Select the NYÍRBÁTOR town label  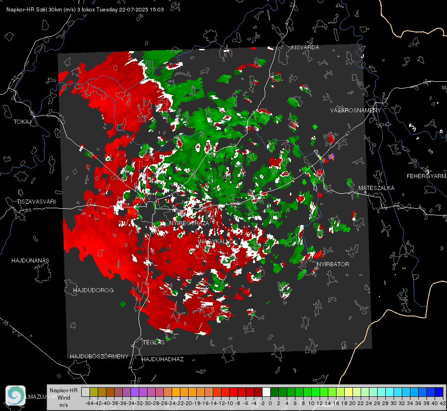[x=333, y=264]
